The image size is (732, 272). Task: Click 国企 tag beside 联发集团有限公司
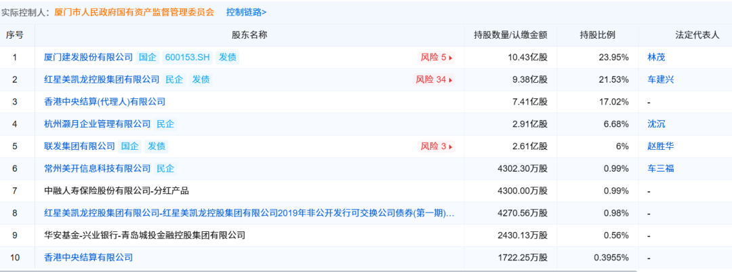[x=130, y=147]
